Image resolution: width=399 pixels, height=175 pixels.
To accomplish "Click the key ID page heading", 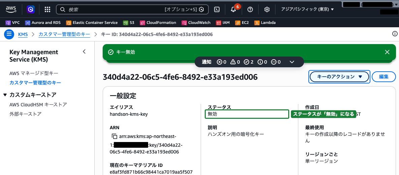I will tap(180, 77).
